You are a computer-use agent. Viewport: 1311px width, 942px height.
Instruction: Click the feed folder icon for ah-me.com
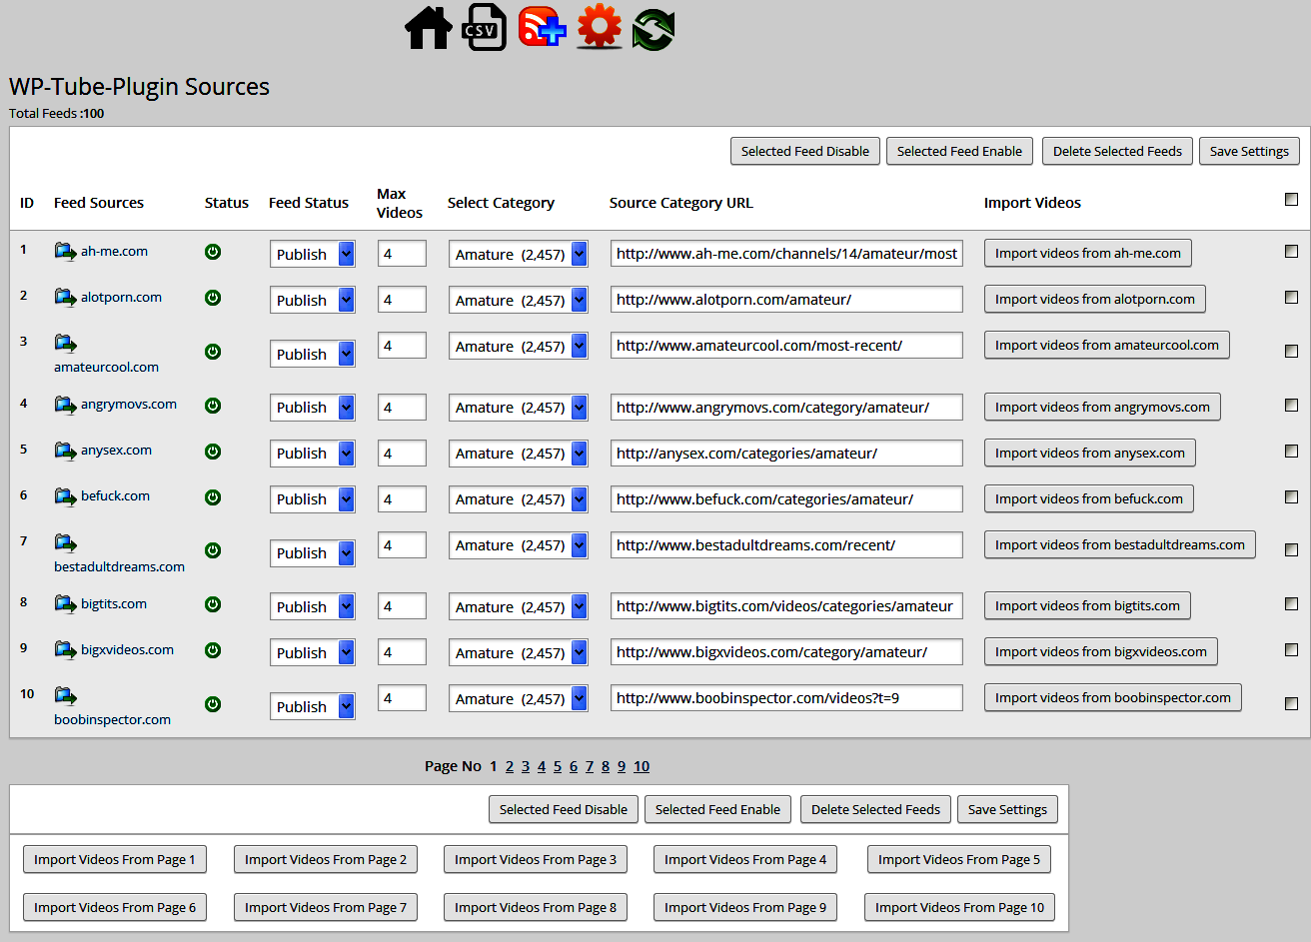(66, 251)
